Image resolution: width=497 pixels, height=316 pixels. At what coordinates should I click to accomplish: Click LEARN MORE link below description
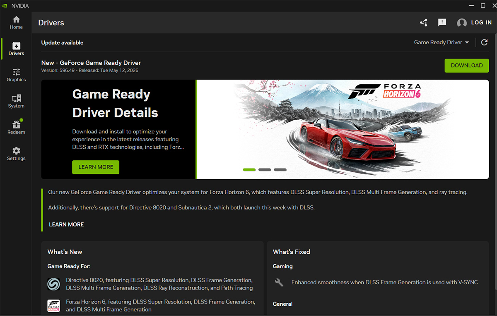tap(66, 224)
